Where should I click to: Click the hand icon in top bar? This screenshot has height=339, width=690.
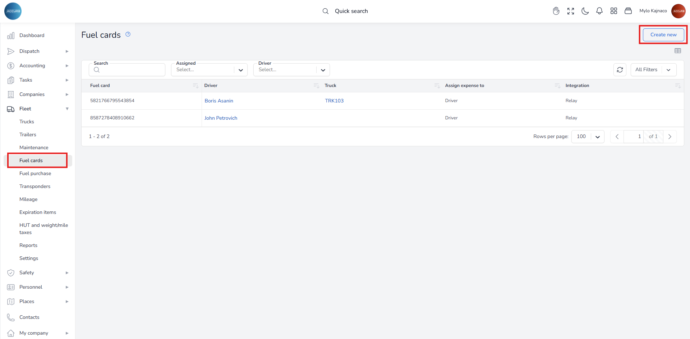[556, 11]
